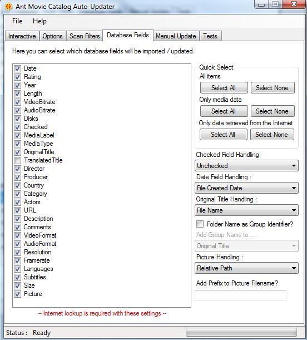Click the picture filename prefix input field
The height and width of the screenshot is (340, 307).
click(x=240, y=295)
